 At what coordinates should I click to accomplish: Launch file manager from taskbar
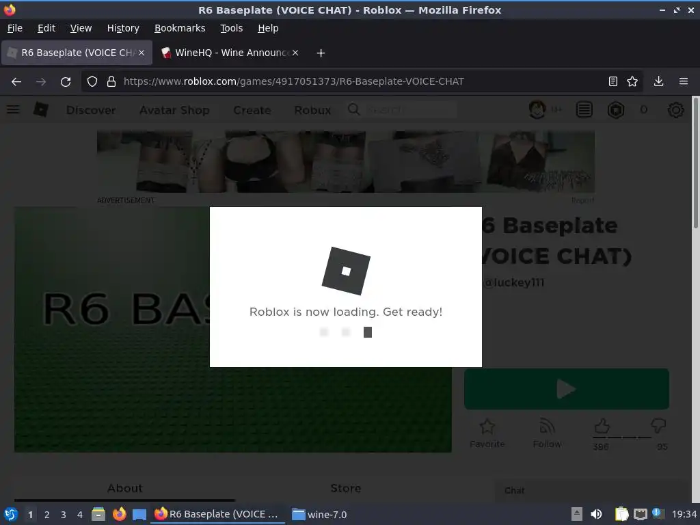tap(98, 514)
